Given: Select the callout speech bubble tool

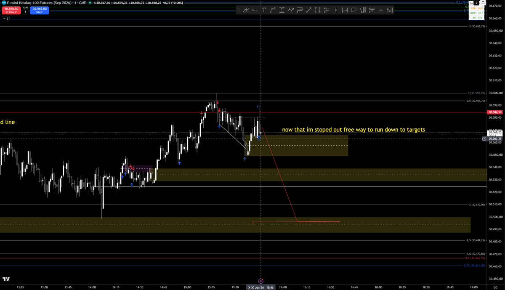Looking at the screenshot, I should (x=354, y=10).
